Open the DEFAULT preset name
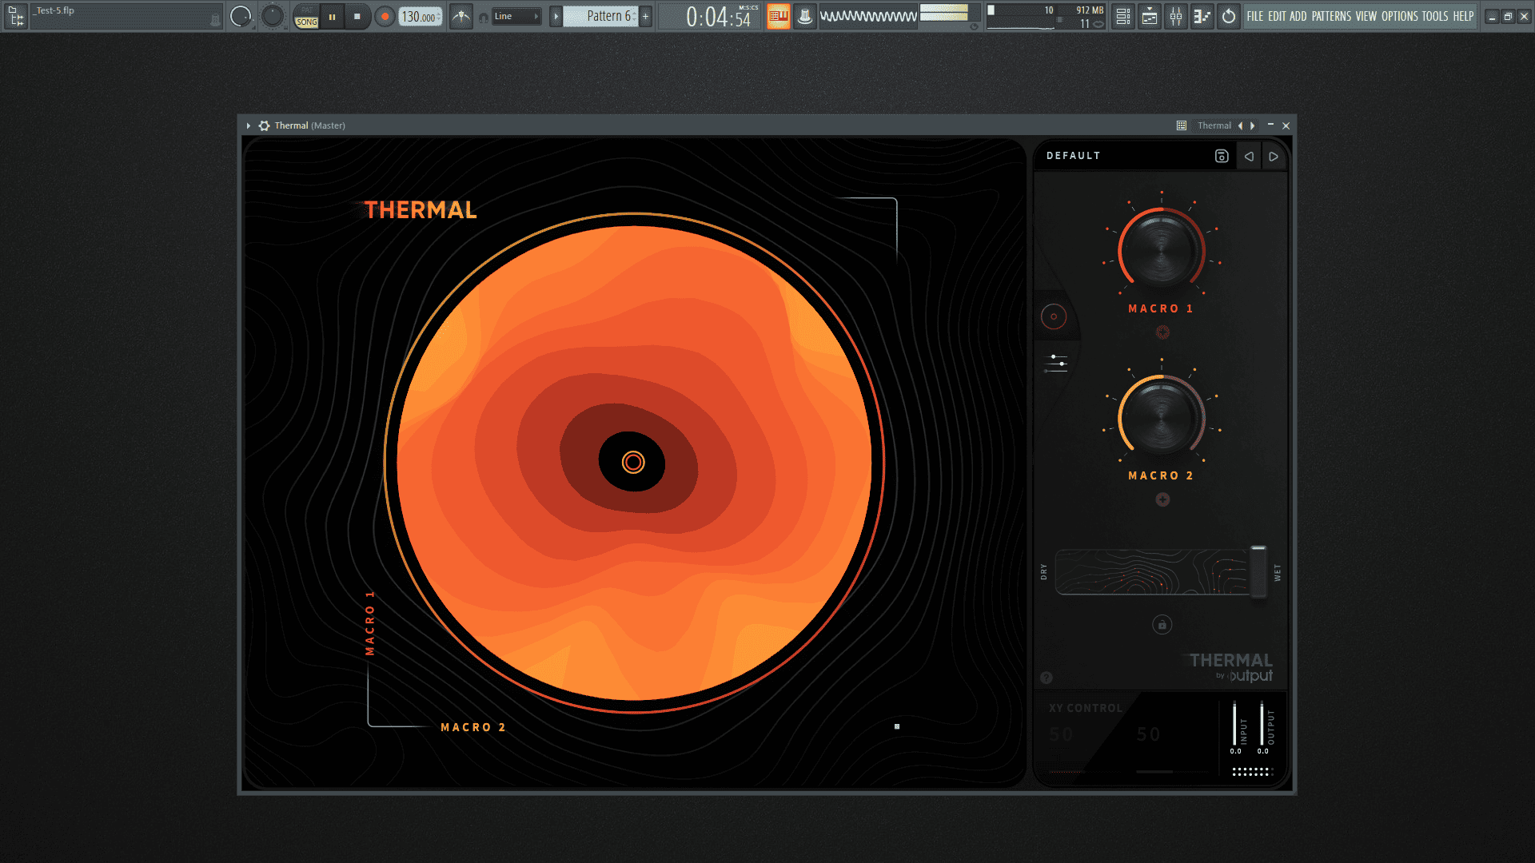 1073,156
